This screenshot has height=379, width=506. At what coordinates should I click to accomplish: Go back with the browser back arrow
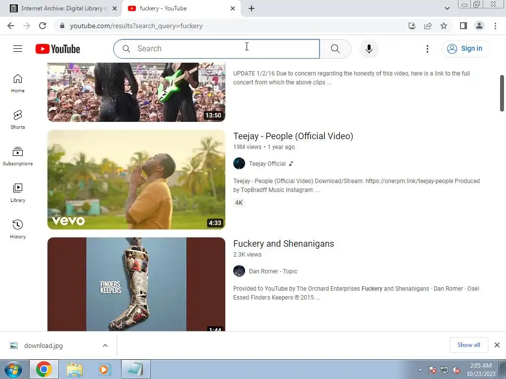coord(11,26)
